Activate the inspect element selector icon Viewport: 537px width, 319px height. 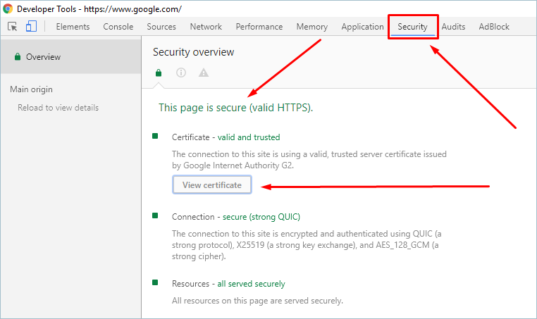pos(12,26)
